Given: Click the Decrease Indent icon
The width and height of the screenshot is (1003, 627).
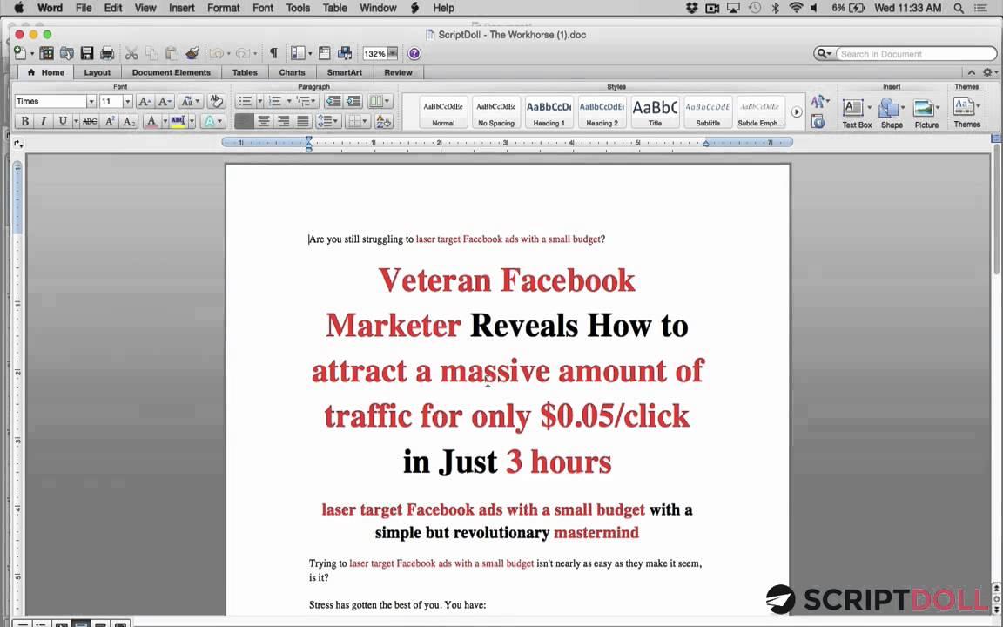Looking at the screenshot, I should pyautogui.click(x=333, y=101).
